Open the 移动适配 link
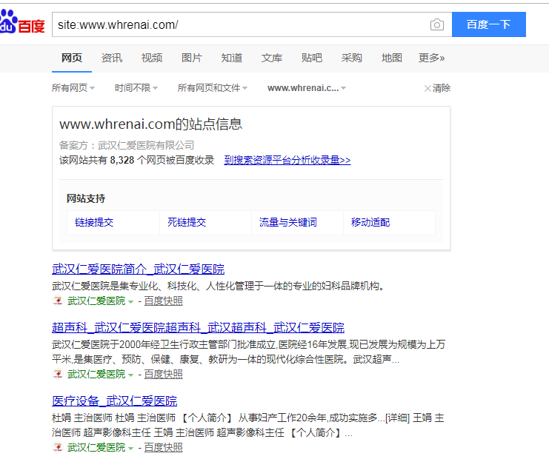The image size is (549, 459). tap(370, 222)
